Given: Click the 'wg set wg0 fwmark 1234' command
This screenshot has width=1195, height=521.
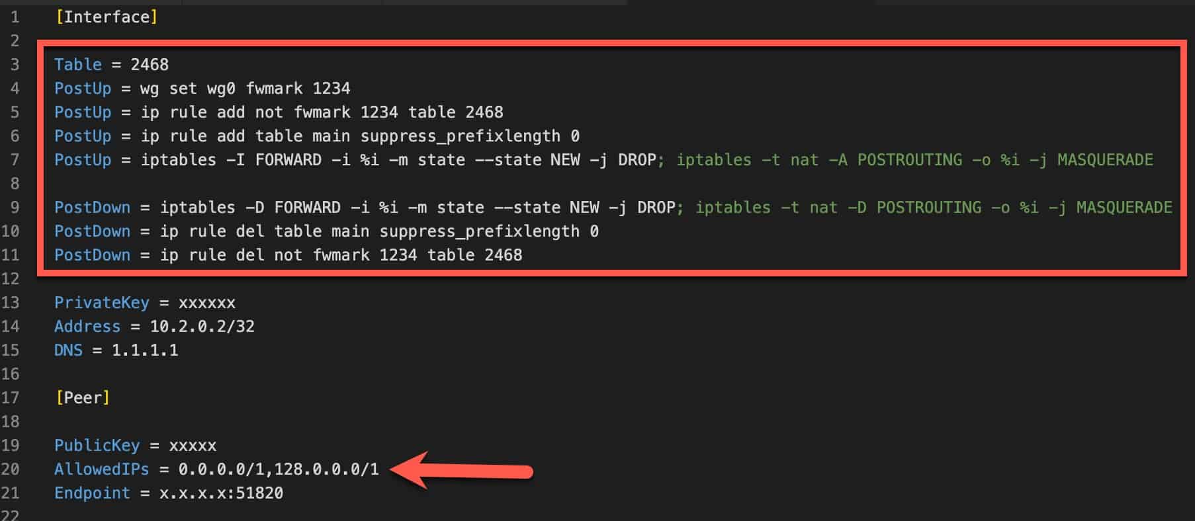Looking at the screenshot, I should (245, 89).
